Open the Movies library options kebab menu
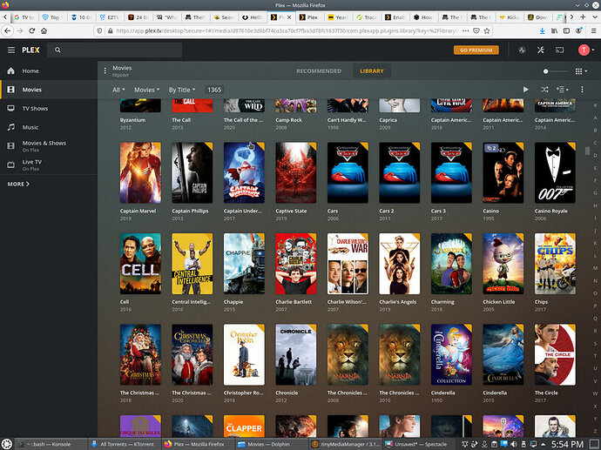The image size is (601, 450). pyautogui.click(x=105, y=71)
